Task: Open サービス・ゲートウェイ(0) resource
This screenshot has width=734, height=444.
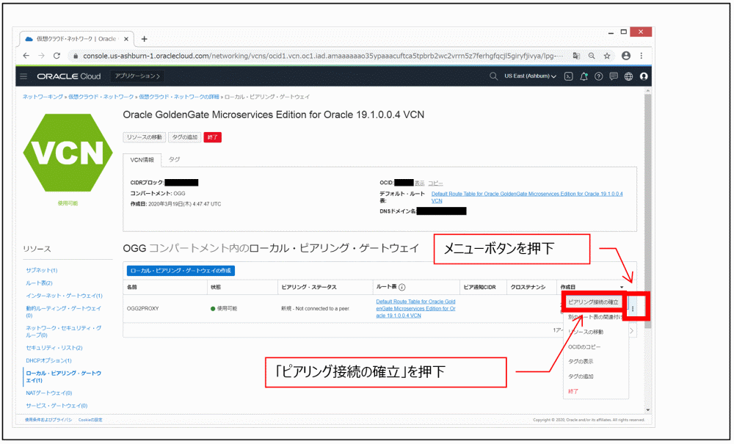Action: [x=57, y=405]
